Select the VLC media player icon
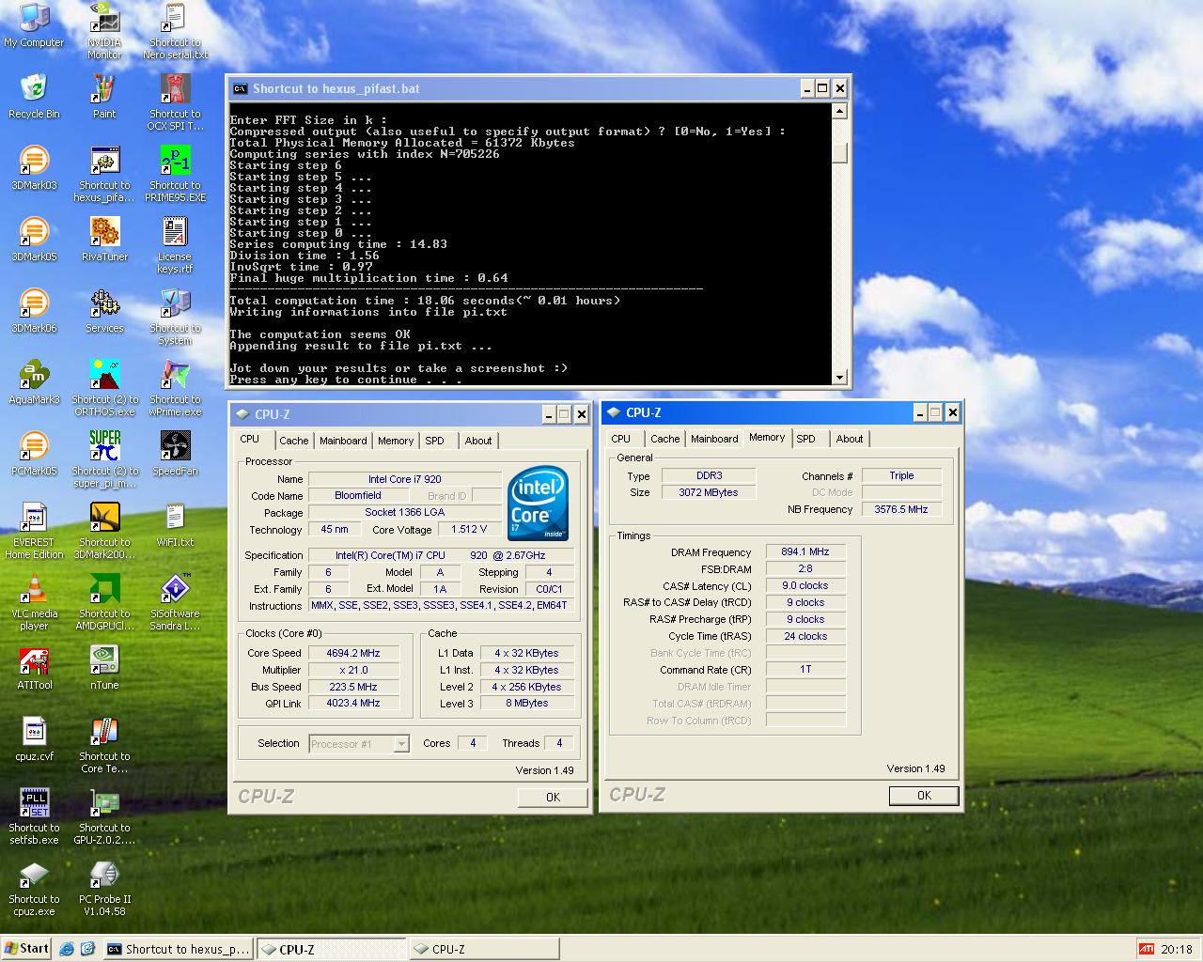 [x=34, y=602]
